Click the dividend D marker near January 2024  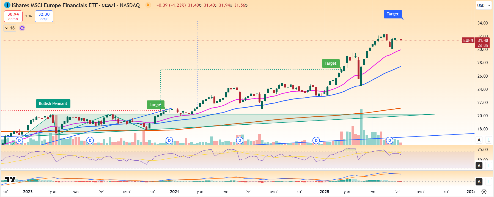click(169, 141)
